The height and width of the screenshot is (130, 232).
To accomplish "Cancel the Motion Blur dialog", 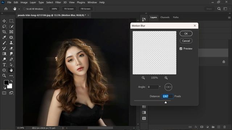I will coord(186,41).
